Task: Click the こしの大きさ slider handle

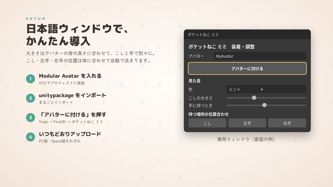Action: pyautogui.click(x=254, y=98)
